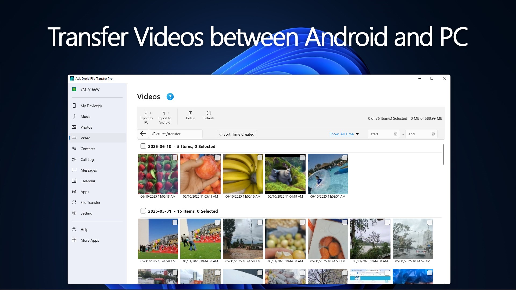Click the start date input field
The height and width of the screenshot is (290, 516).
[x=384, y=134]
